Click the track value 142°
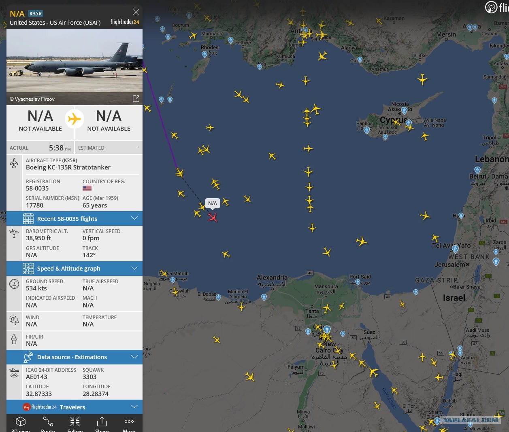This screenshot has height=432, width=509. coord(89,255)
